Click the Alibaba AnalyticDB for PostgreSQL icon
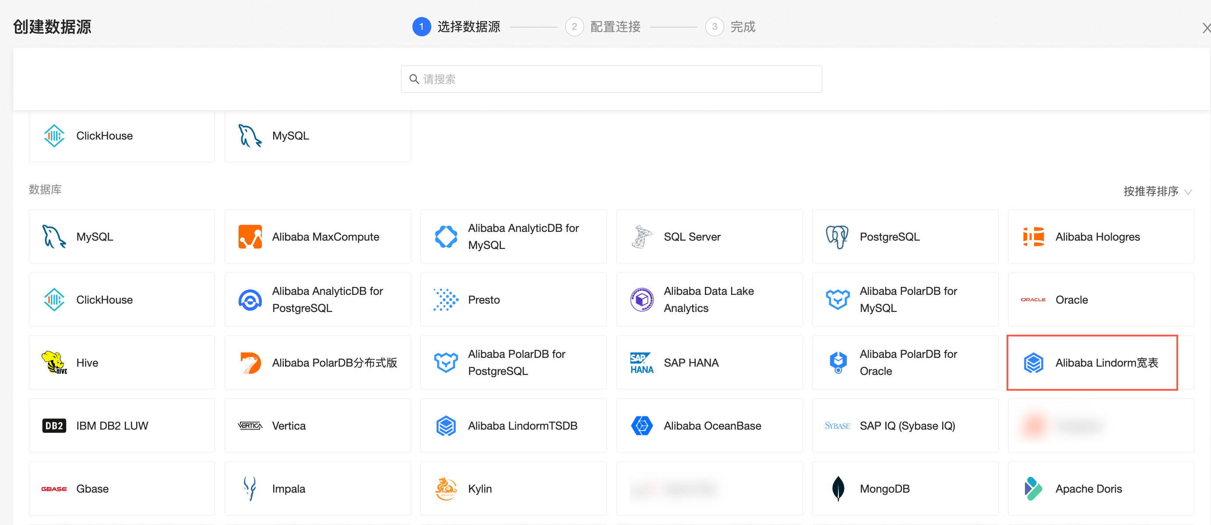1211x525 pixels. pyautogui.click(x=250, y=300)
